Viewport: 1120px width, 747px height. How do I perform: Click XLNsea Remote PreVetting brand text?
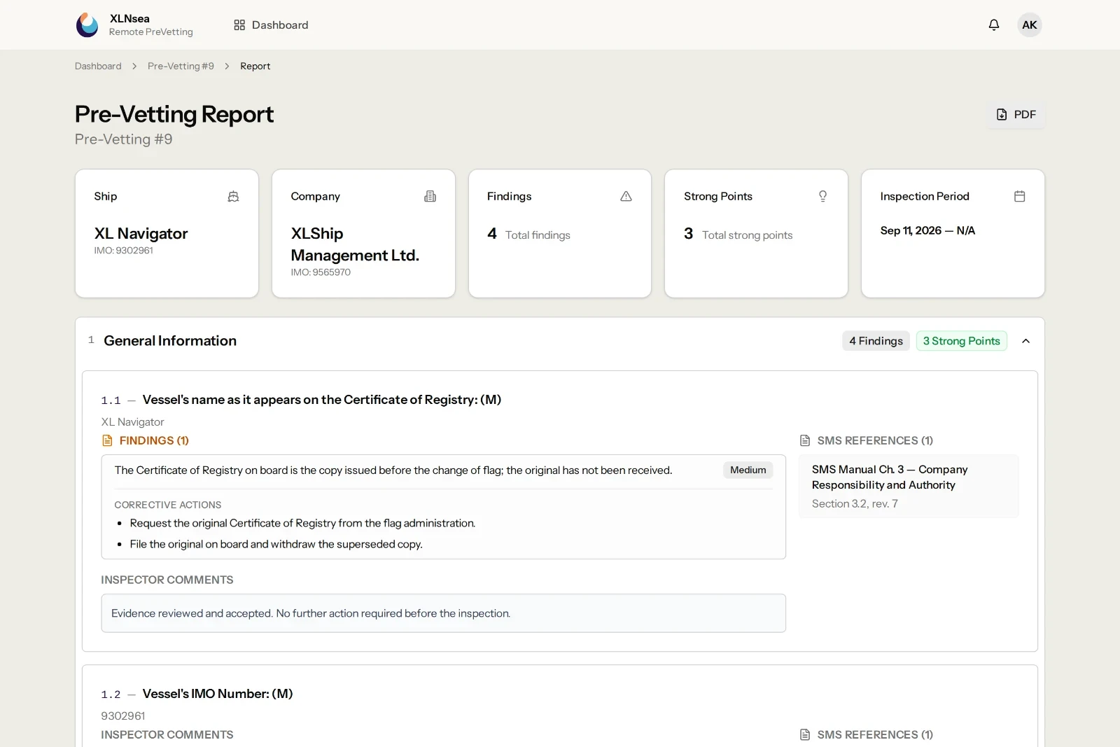(x=150, y=25)
